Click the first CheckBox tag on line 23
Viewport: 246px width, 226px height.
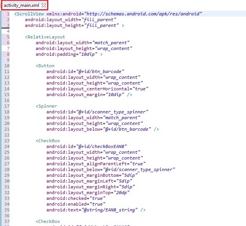48,141
